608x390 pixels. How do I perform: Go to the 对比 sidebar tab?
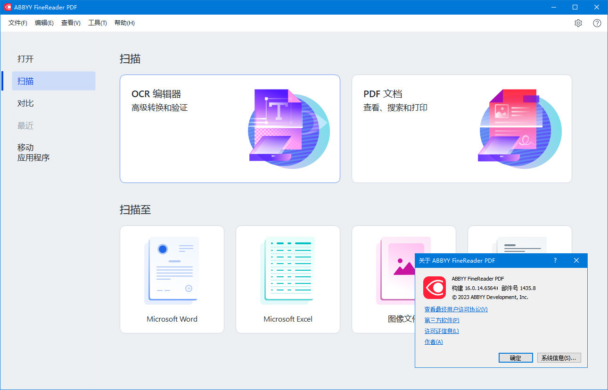coord(54,103)
